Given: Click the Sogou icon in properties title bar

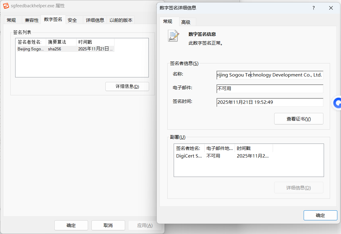Looking at the screenshot, I should pyautogui.click(x=6, y=6).
